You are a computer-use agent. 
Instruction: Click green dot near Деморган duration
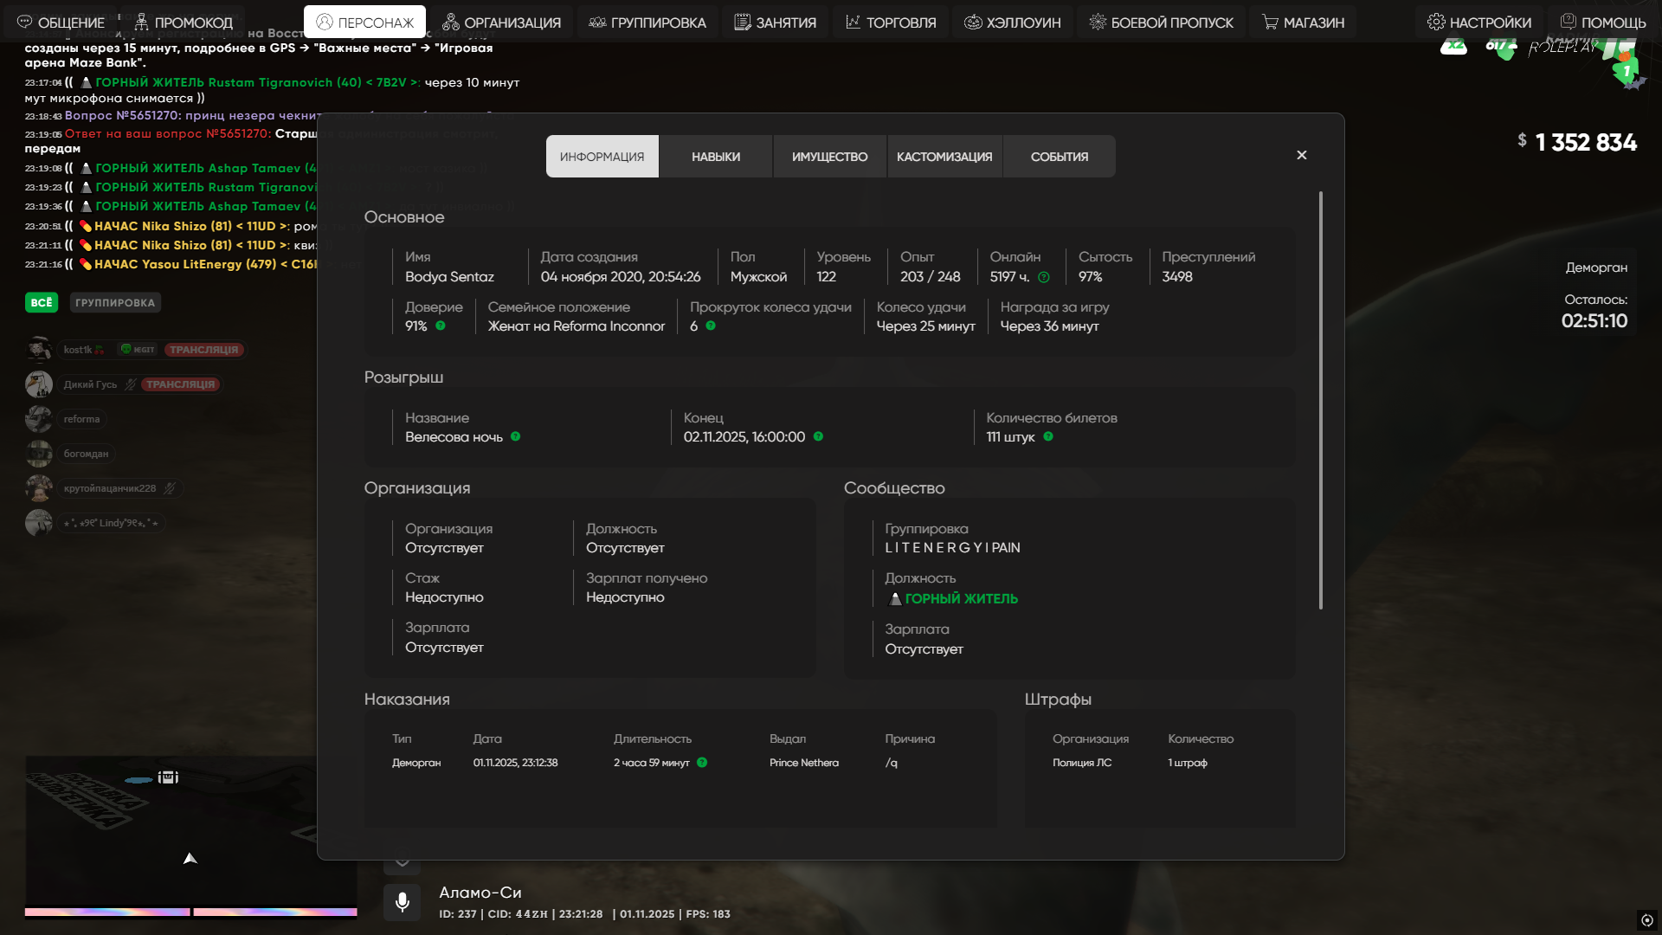pos(702,762)
